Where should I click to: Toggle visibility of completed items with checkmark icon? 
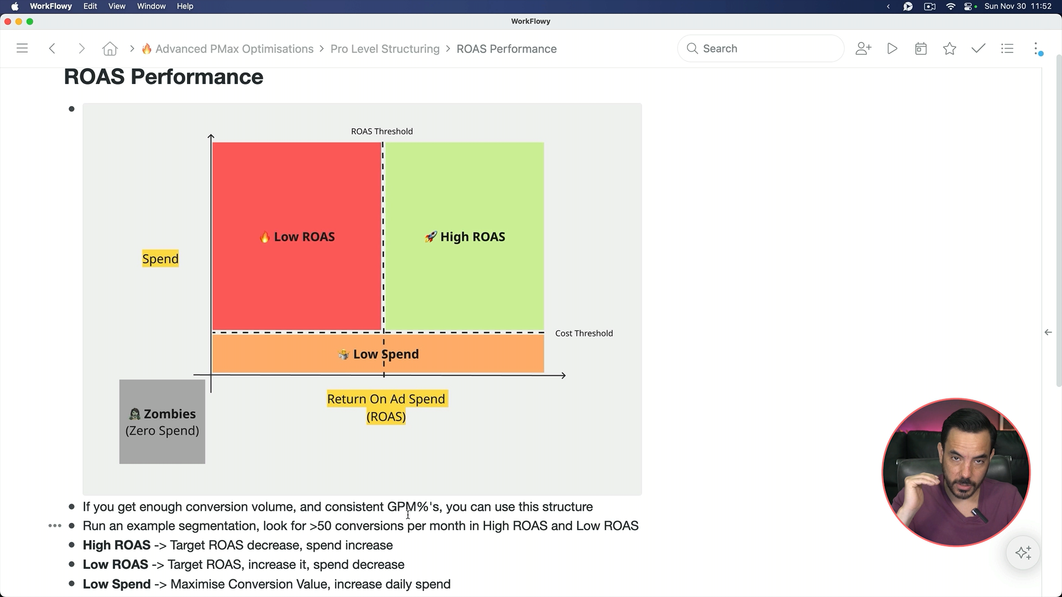pyautogui.click(x=978, y=48)
